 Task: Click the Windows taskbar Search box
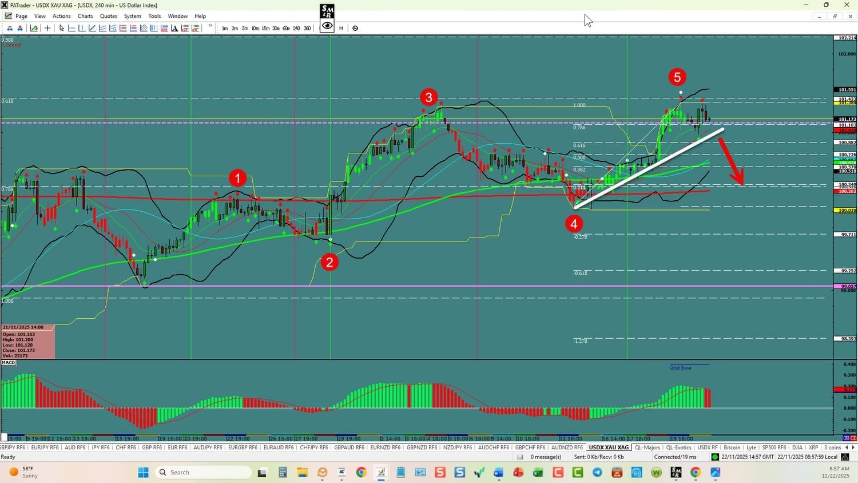pos(202,472)
